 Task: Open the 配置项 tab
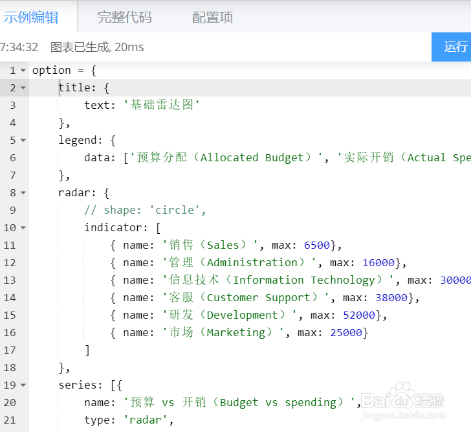[x=212, y=17]
